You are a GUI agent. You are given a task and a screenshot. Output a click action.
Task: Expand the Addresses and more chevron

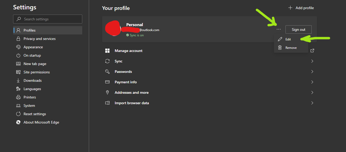coord(312,92)
